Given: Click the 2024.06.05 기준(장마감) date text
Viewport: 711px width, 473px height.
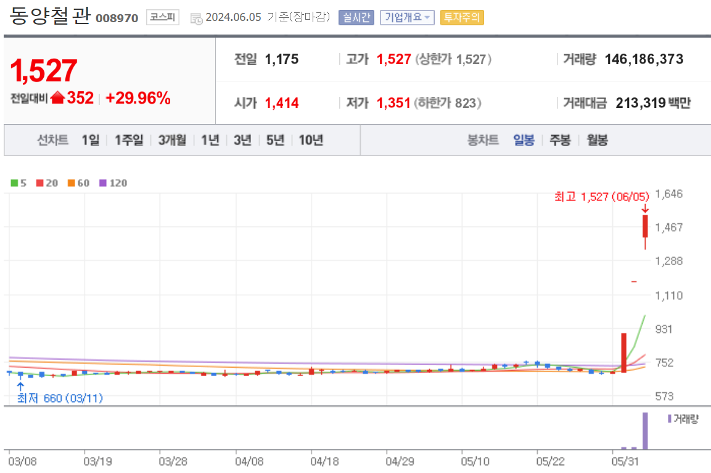Looking at the screenshot, I should 268,17.
